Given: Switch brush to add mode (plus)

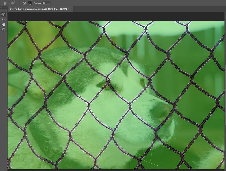Looking at the screenshot, I should 24,3.
